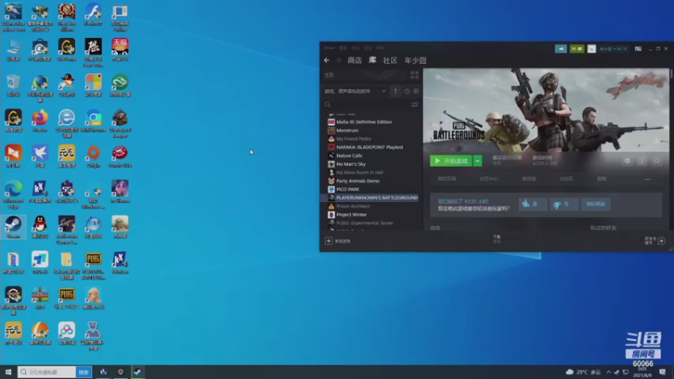The image size is (674, 379).
Task: Click the recent activity clock icon in library filter
Action: coord(407,91)
